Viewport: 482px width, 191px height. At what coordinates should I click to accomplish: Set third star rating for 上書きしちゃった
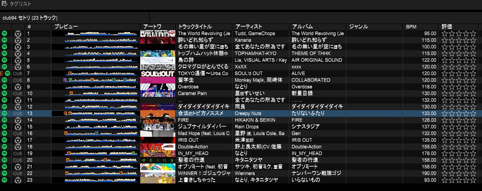coord(459,180)
